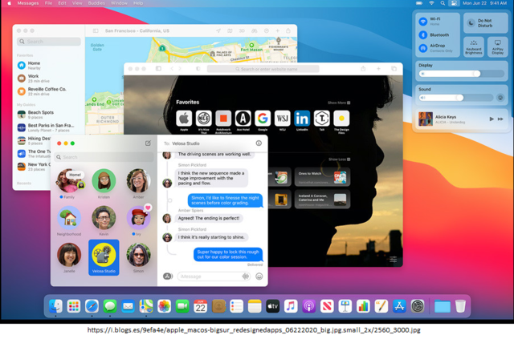
Task: Play Alicia Keys track
Action: (491, 119)
